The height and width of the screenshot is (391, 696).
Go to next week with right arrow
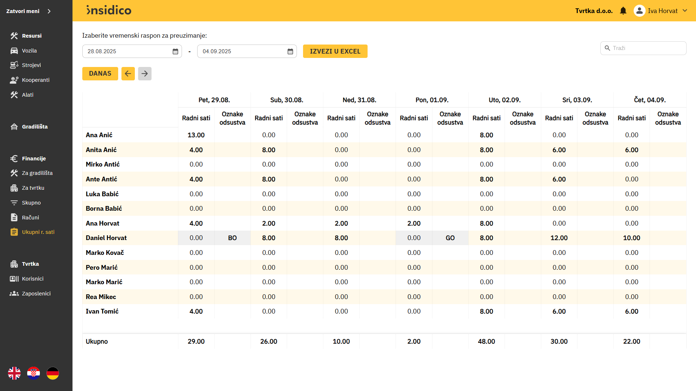[145, 73]
